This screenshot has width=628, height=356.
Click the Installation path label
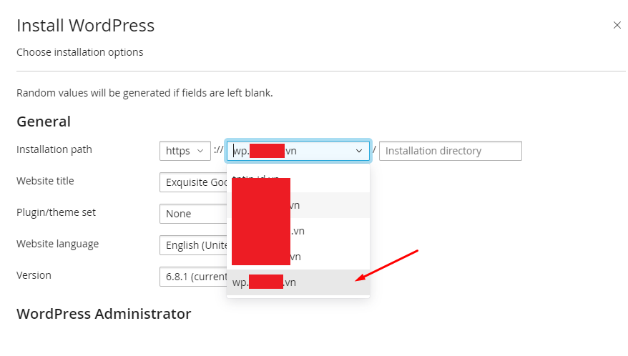click(x=54, y=149)
